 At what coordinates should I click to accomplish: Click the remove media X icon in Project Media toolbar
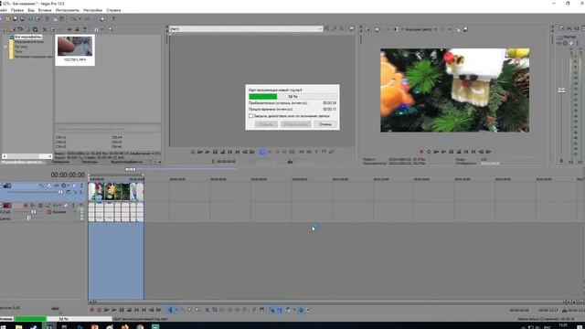pos(45,29)
